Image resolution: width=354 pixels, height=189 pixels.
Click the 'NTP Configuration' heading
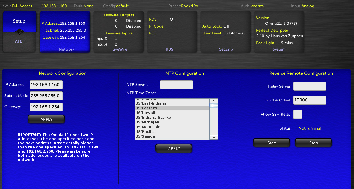coord(185,73)
